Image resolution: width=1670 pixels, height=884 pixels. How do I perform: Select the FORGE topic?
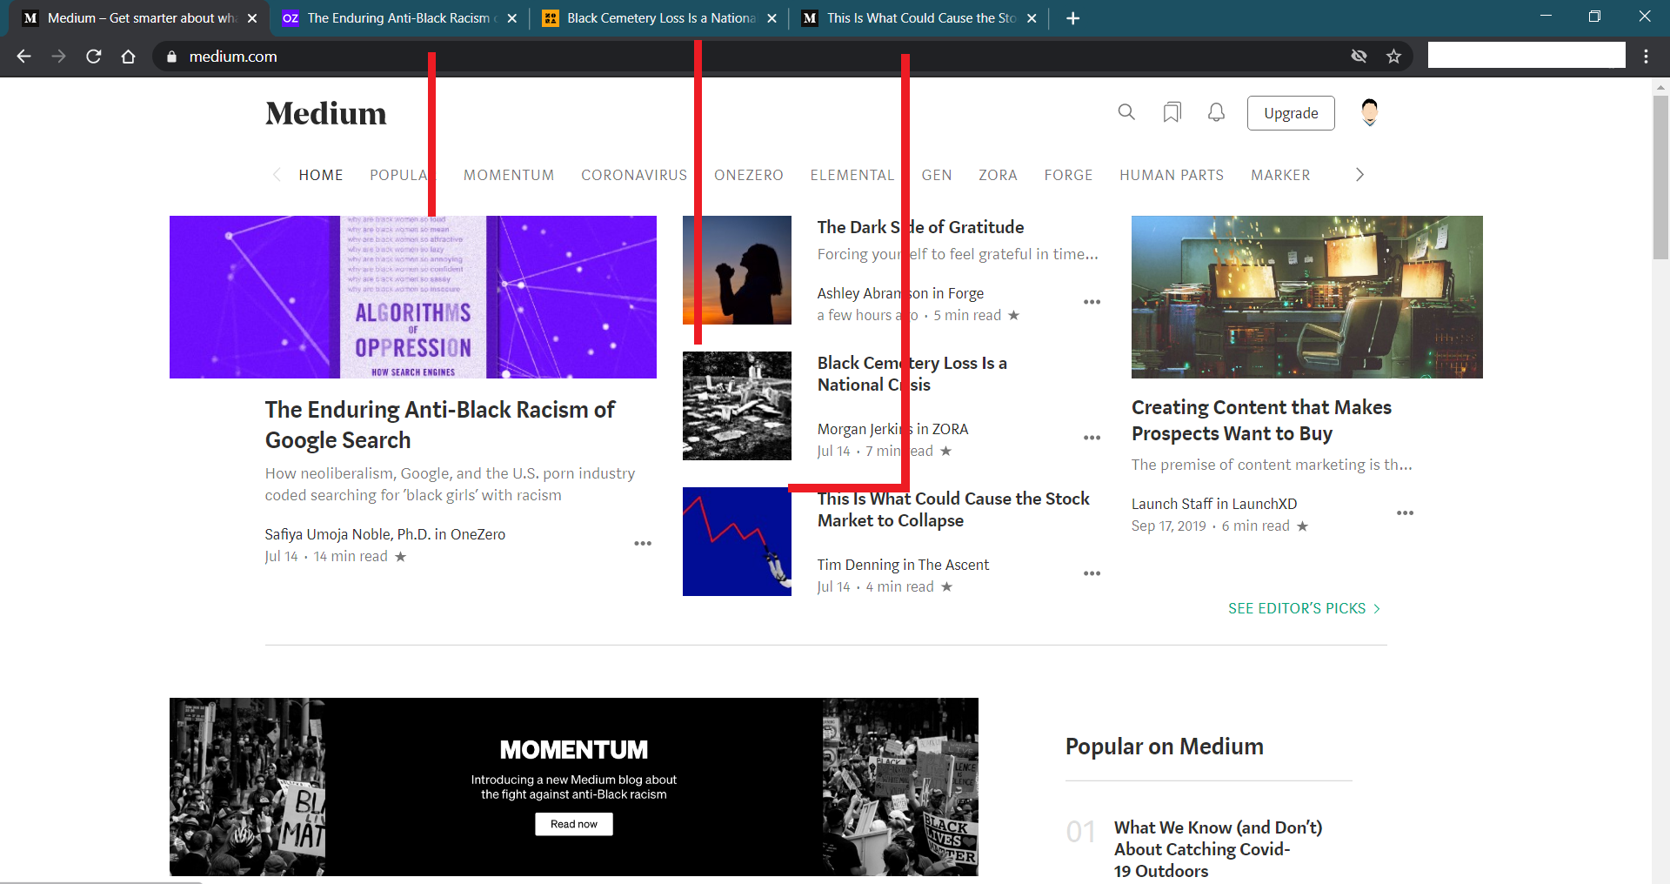1068,175
